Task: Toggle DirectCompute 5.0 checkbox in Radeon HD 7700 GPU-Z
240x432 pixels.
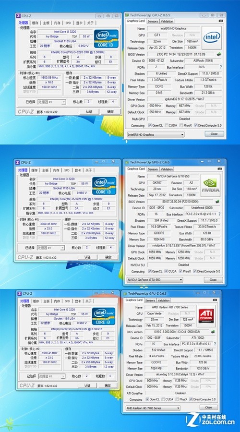Action: pos(191,399)
